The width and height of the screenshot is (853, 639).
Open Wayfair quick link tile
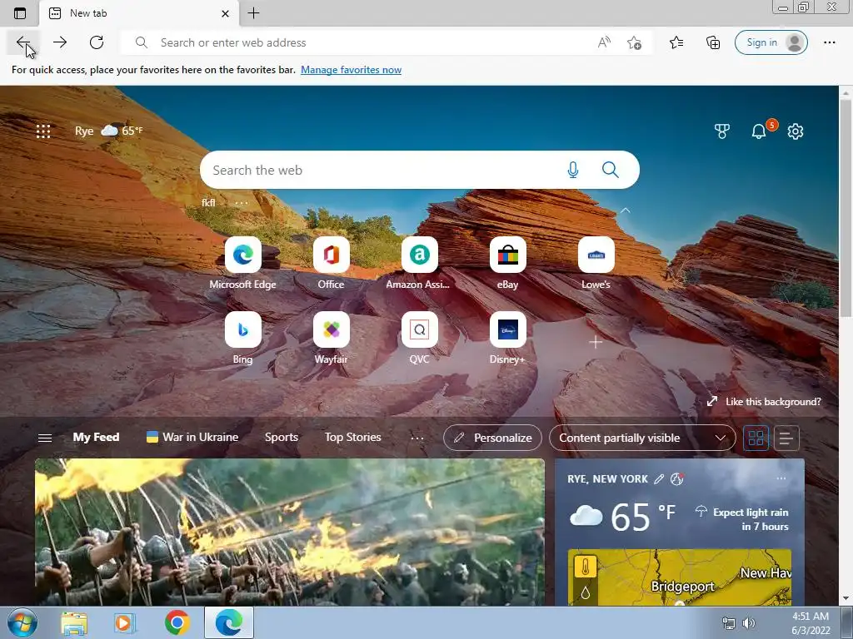point(332,338)
